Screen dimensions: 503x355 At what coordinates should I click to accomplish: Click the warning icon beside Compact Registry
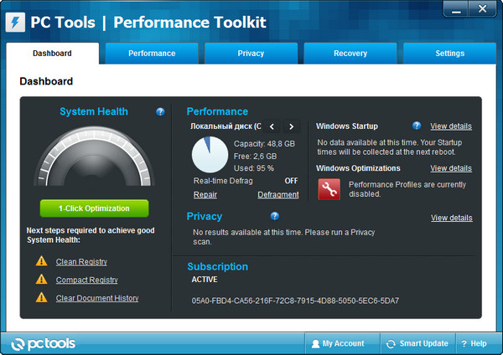click(x=41, y=280)
